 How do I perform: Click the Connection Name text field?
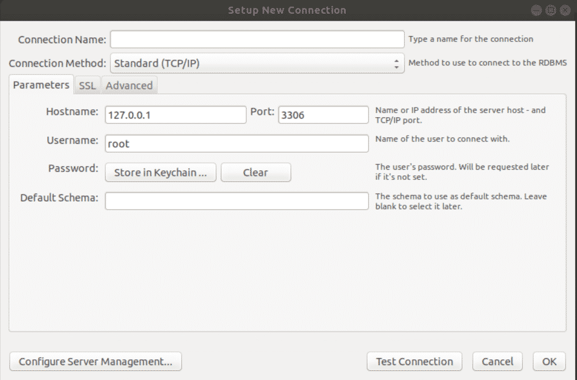click(257, 39)
